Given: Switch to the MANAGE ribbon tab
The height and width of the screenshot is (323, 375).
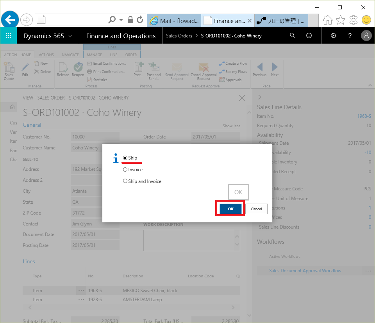Looking at the screenshot, I should click(x=94, y=55).
